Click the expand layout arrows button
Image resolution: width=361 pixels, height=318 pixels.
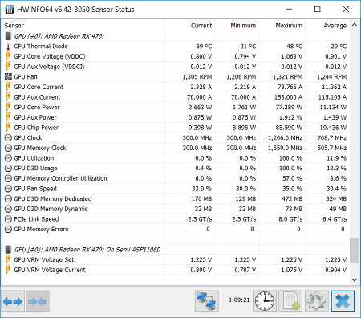pyautogui.click(x=13, y=301)
